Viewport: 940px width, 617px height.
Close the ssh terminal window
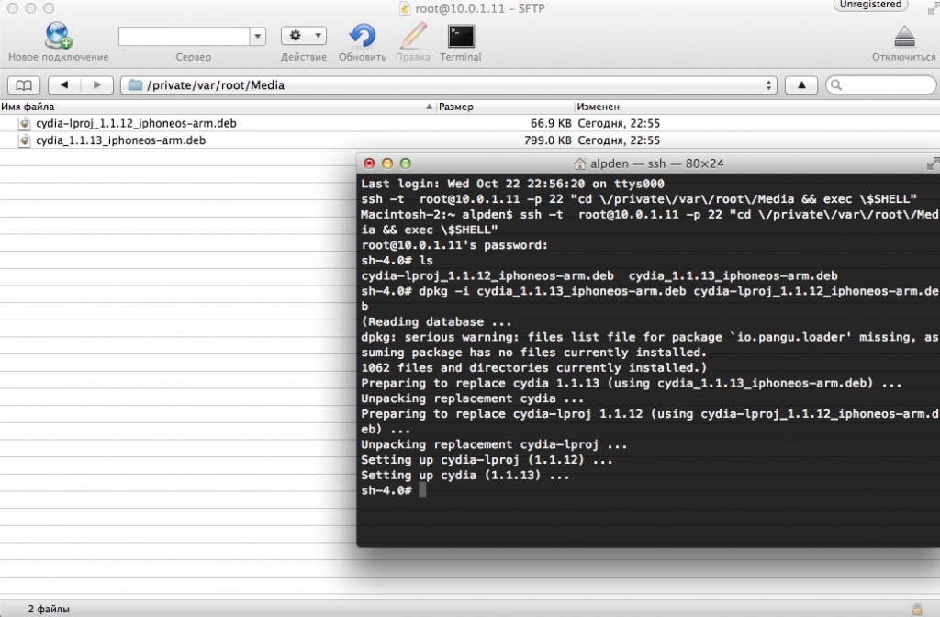369,163
